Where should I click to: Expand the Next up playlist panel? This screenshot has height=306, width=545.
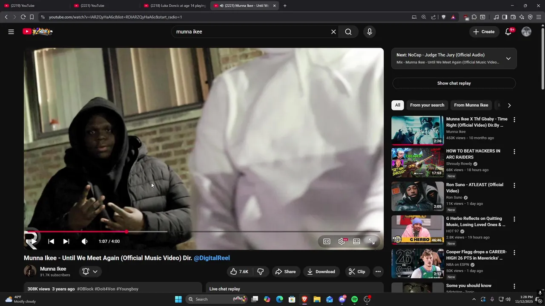coord(508,59)
